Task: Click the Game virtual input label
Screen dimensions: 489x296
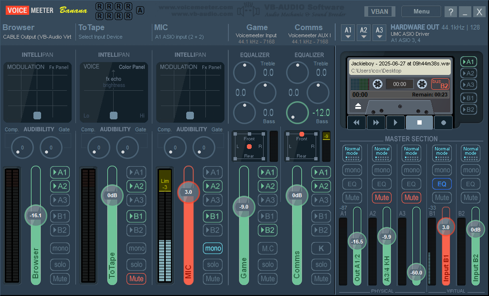Action: pos(256,27)
